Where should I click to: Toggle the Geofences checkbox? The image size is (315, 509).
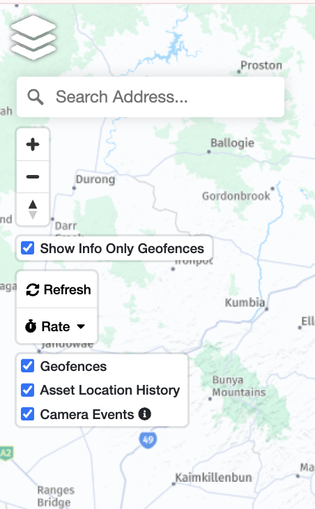(x=28, y=366)
